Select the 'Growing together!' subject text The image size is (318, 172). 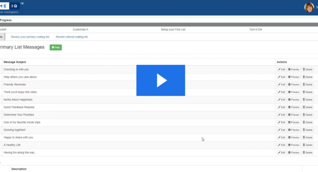[15, 130]
